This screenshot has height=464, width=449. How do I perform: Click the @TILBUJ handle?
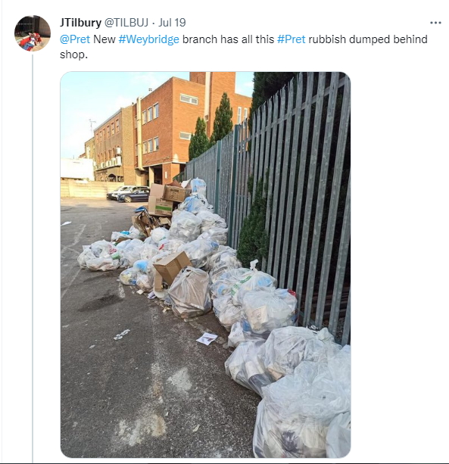click(126, 23)
